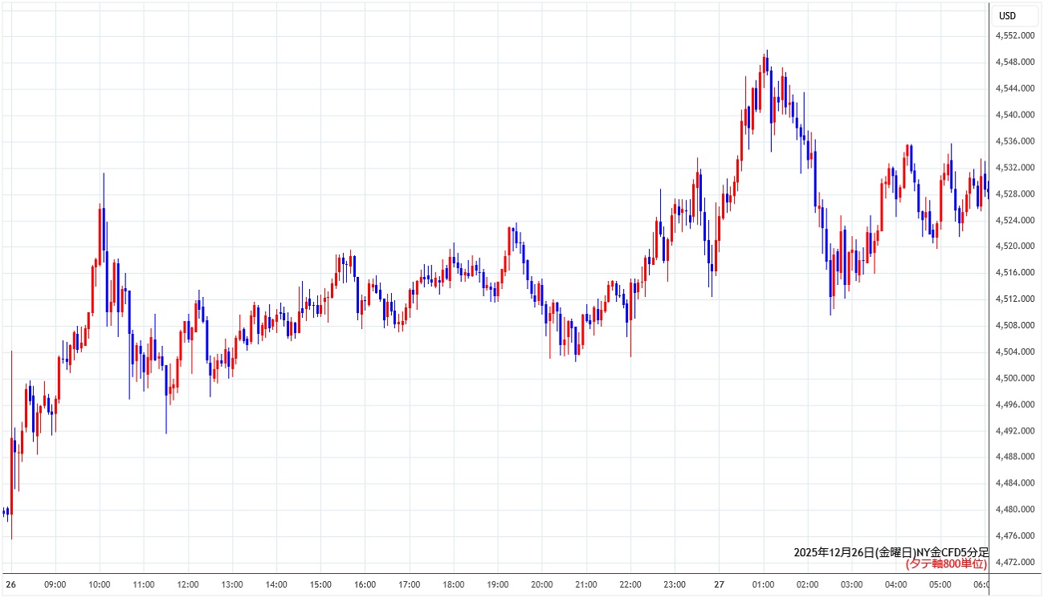
Task: Click the first candle at chart's left edge
Action: point(4,511)
